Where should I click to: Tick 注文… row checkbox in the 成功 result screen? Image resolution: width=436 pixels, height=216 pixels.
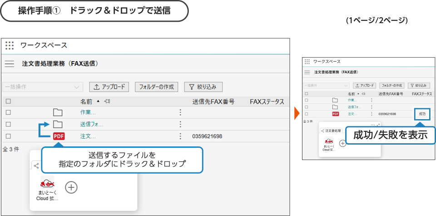pos(307,114)
